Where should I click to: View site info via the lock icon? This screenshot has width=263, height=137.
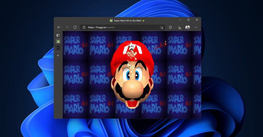click(84, 27)
